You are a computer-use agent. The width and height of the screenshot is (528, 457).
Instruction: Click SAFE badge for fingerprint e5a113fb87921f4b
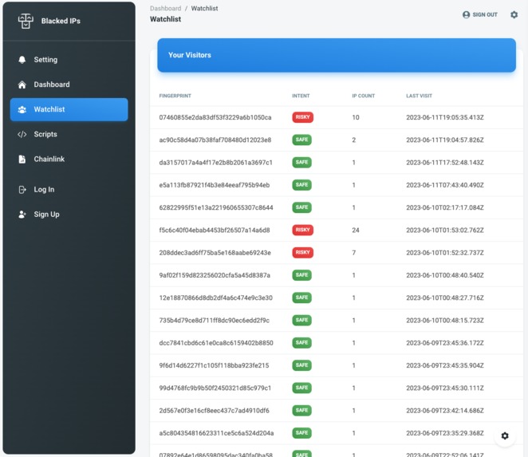pos(301,185)
